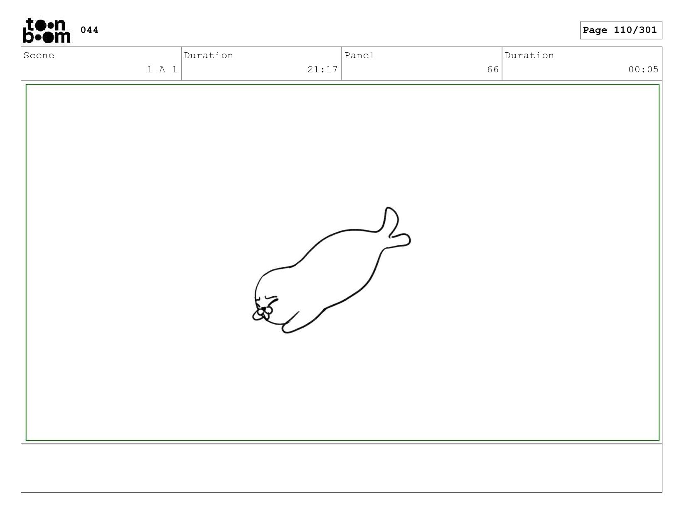This screenshot has width=684, height=530.
Task: Click the Duration label beside Scene
Action: [209, 55]
